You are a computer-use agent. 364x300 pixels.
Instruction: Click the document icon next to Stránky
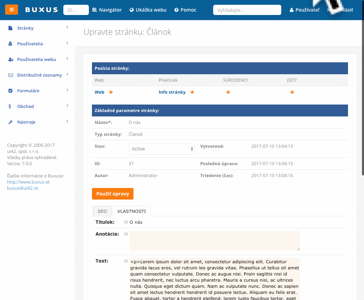coord(10,28)
